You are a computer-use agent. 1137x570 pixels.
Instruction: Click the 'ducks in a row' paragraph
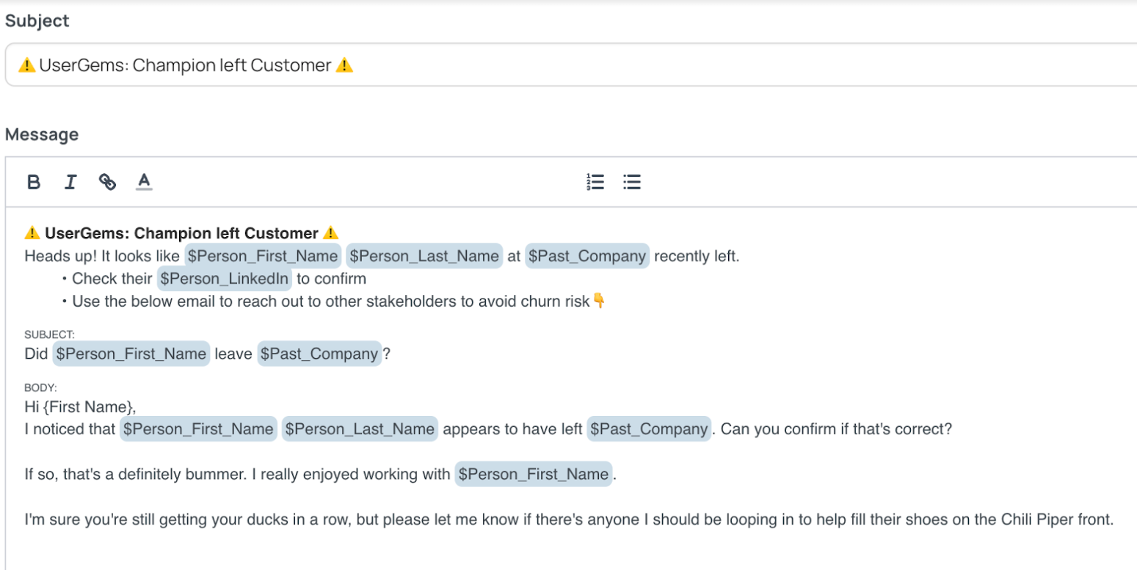point(569,520)
